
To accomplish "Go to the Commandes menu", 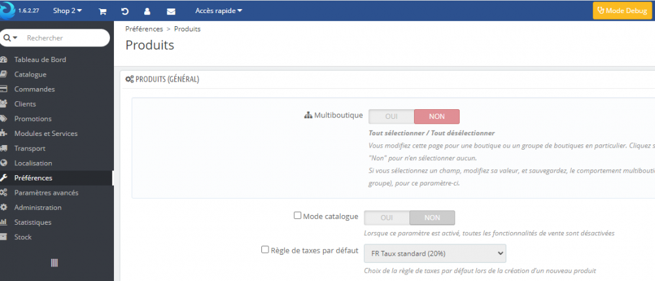I will (x=34, y=90).
